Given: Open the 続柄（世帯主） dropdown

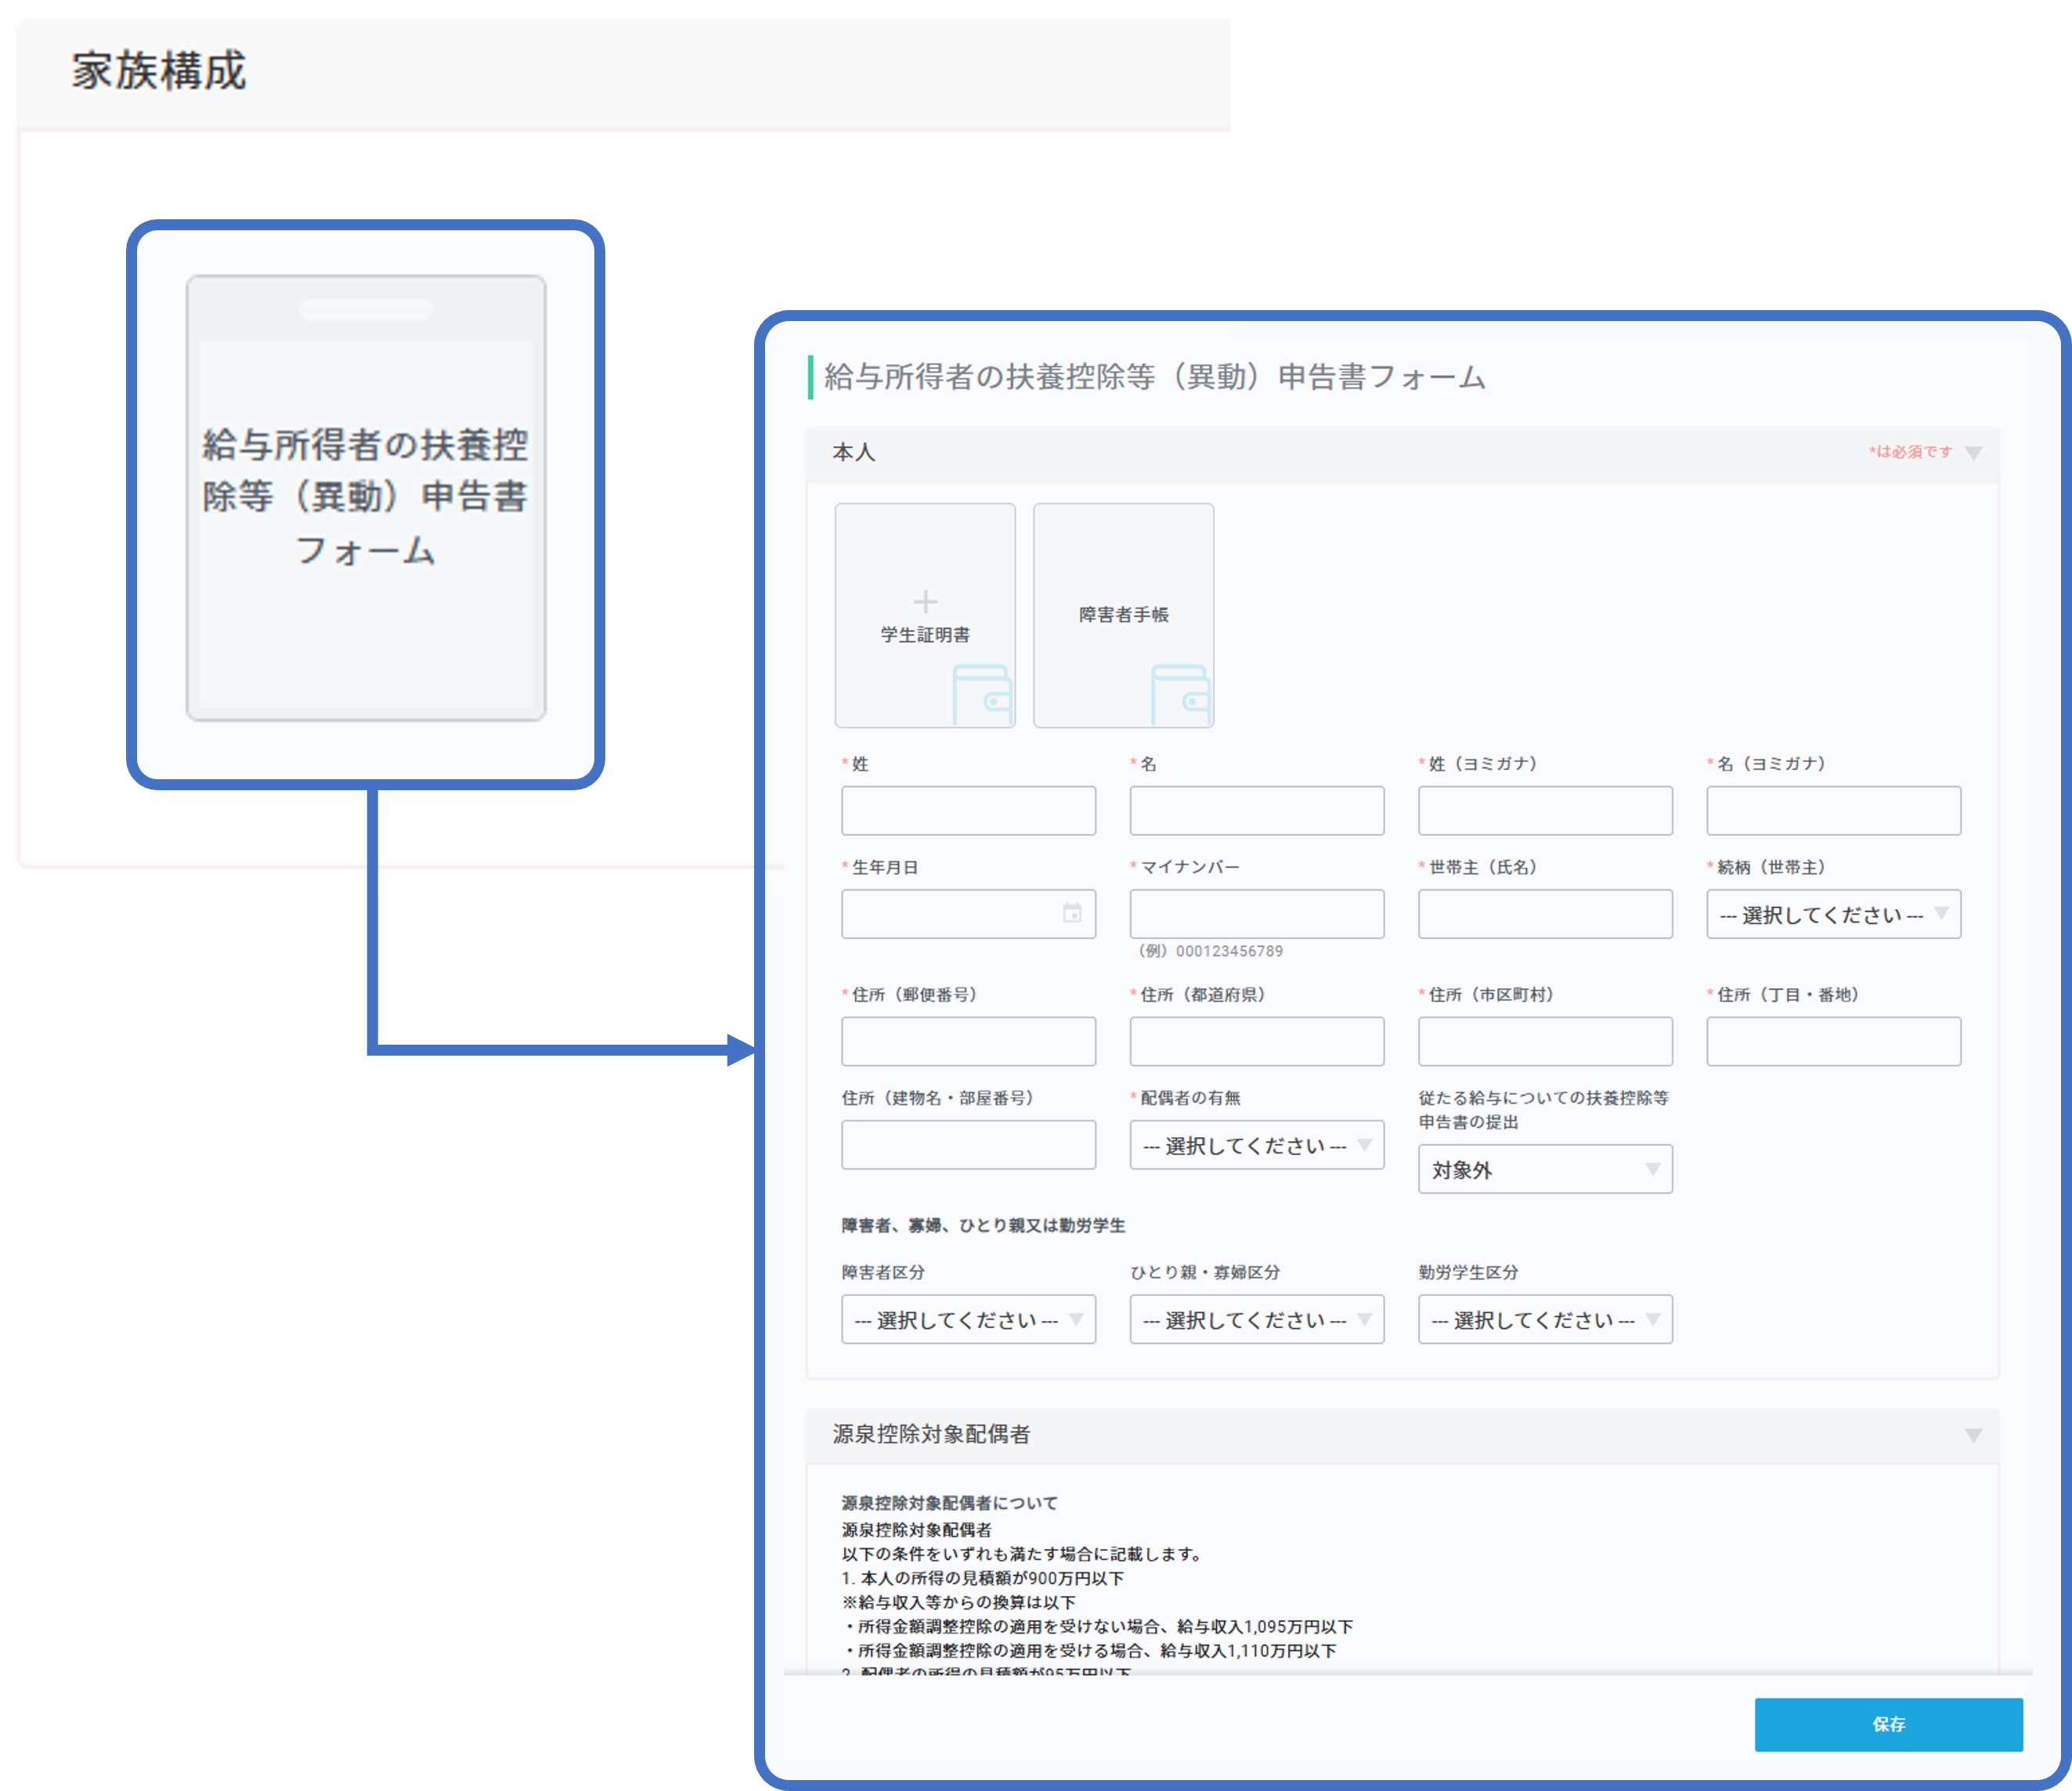Looking at the screenshot, I should click(1833, 914).
